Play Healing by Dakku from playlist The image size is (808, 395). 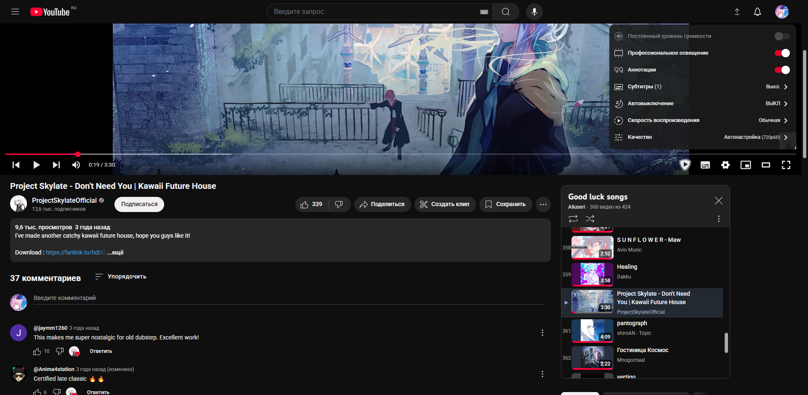pos(642,274)
